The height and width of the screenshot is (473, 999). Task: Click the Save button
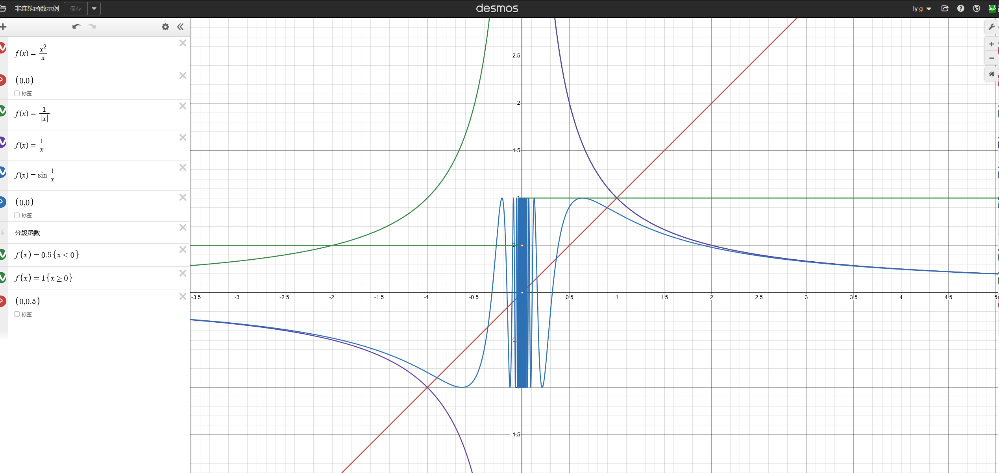(76, 9)
